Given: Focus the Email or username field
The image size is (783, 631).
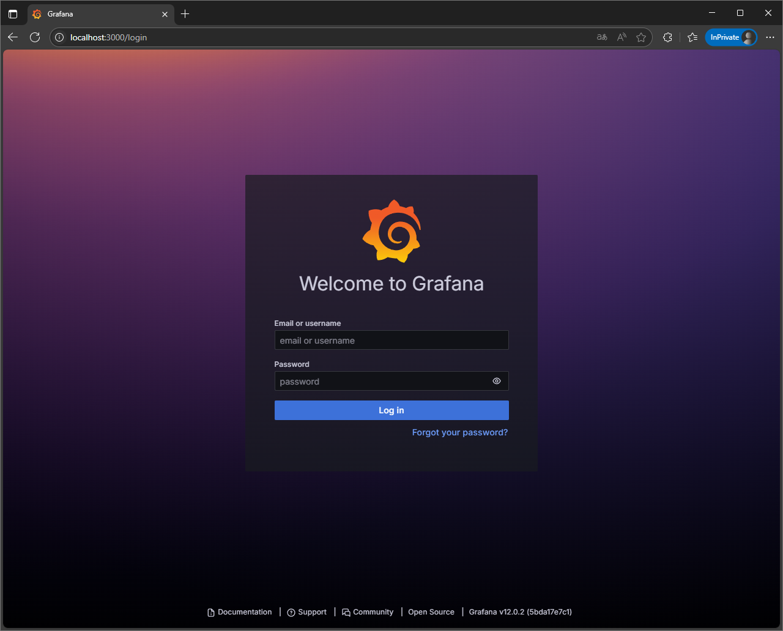Looking at the screenshot, I should pos(391,340).
